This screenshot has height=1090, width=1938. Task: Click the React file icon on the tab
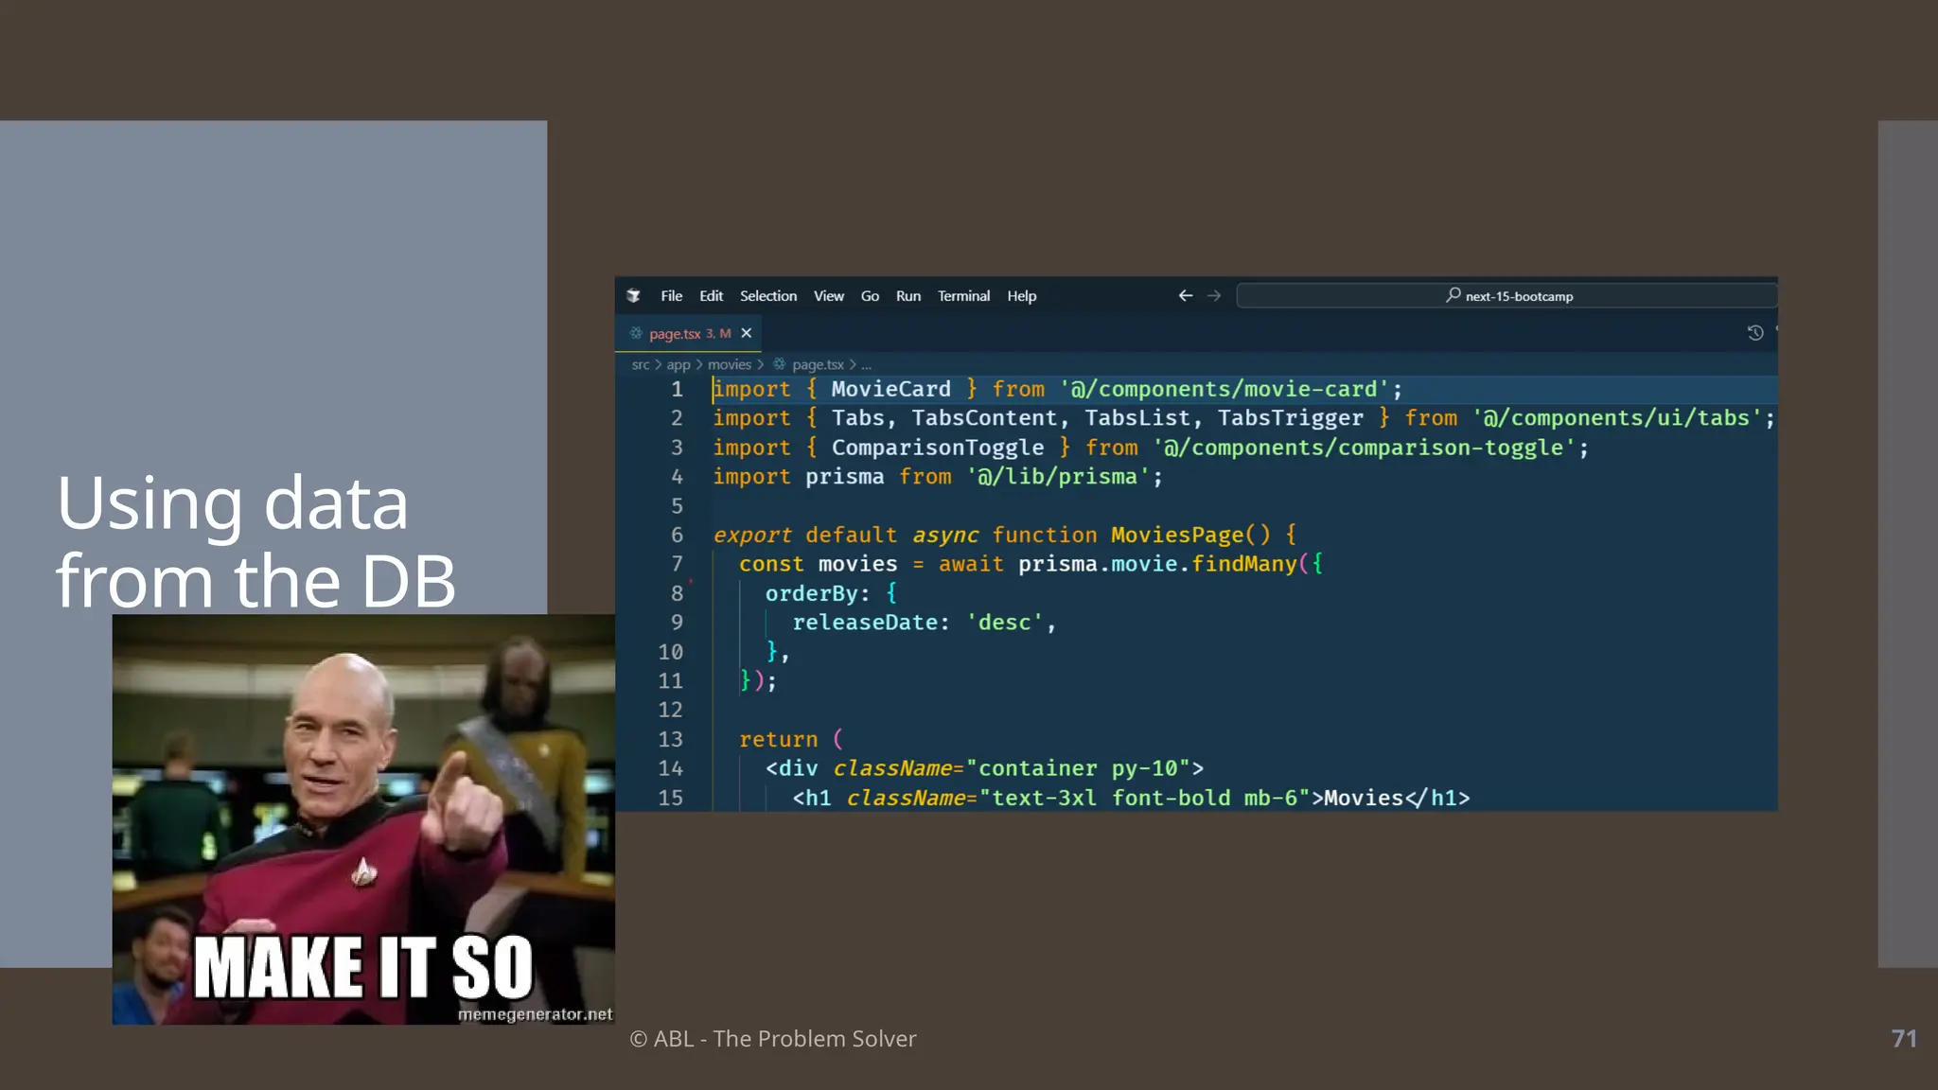coord(636,333)
